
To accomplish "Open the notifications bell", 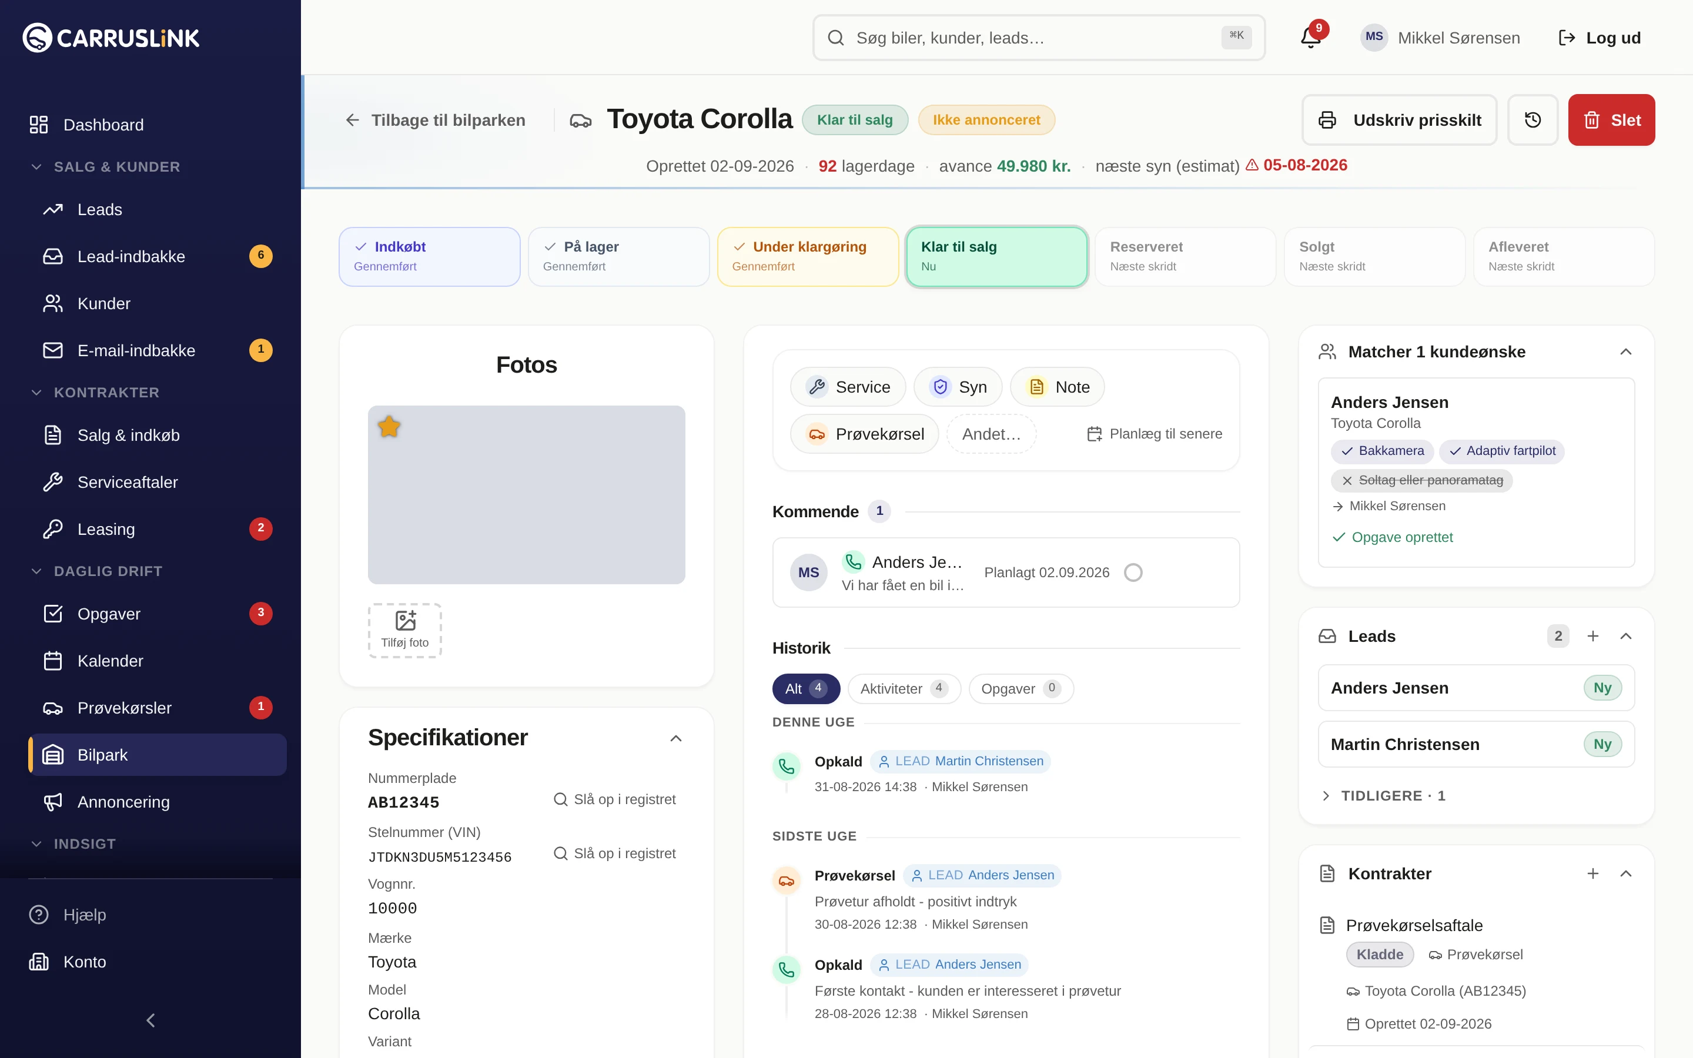I will click(x=1310, y=38).
